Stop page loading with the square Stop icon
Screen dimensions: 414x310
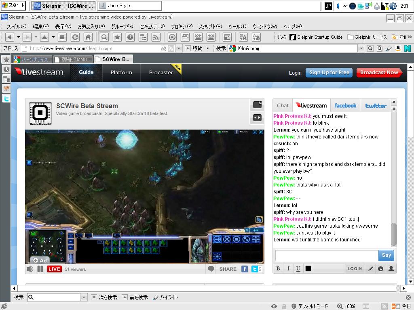coord(62,37)
